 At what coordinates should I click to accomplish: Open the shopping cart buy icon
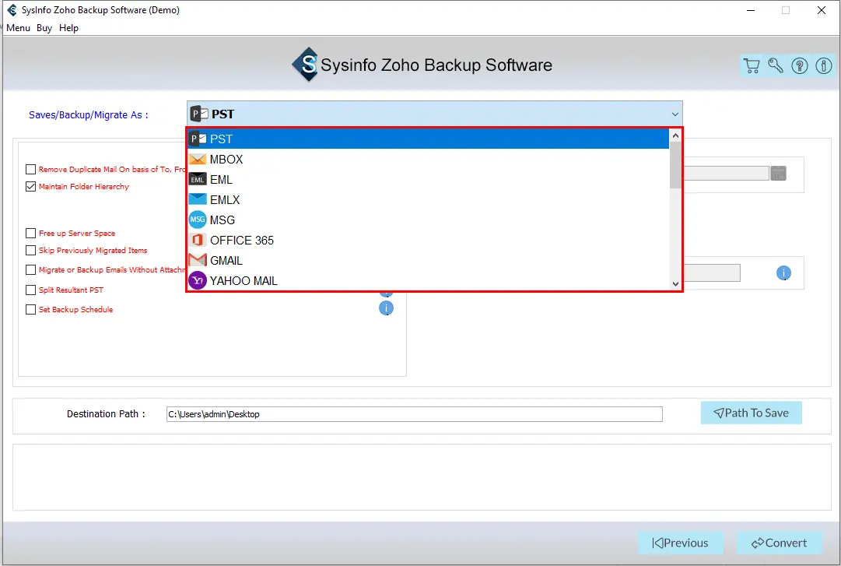752,65
